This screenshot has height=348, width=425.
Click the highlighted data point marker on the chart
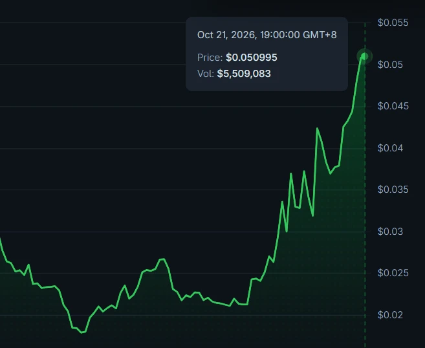[x=365, y=56]
